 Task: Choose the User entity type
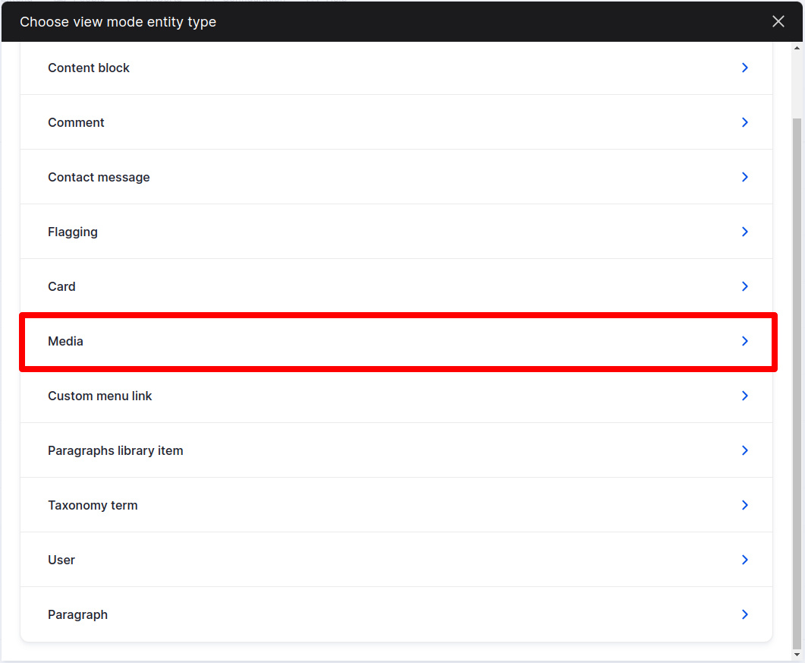[396, 560]
